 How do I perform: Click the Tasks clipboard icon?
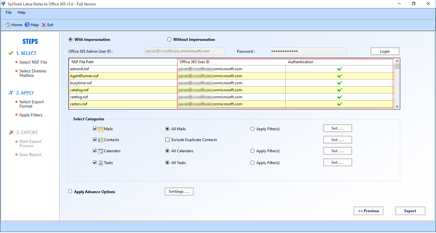(101, 163)
